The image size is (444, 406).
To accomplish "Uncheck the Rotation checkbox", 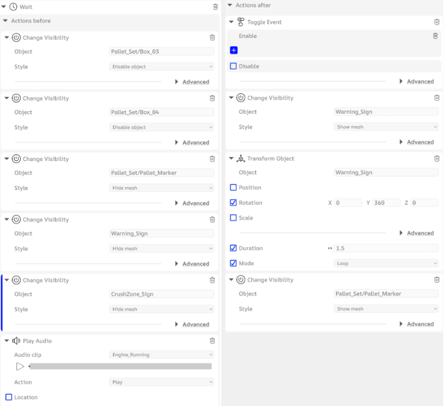I will point(234,203).
